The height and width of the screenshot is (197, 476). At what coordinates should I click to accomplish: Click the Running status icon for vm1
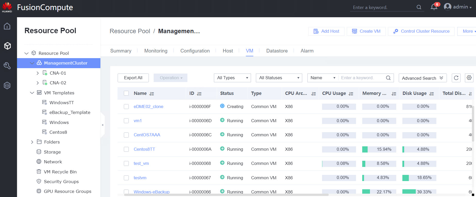(222, 120)
